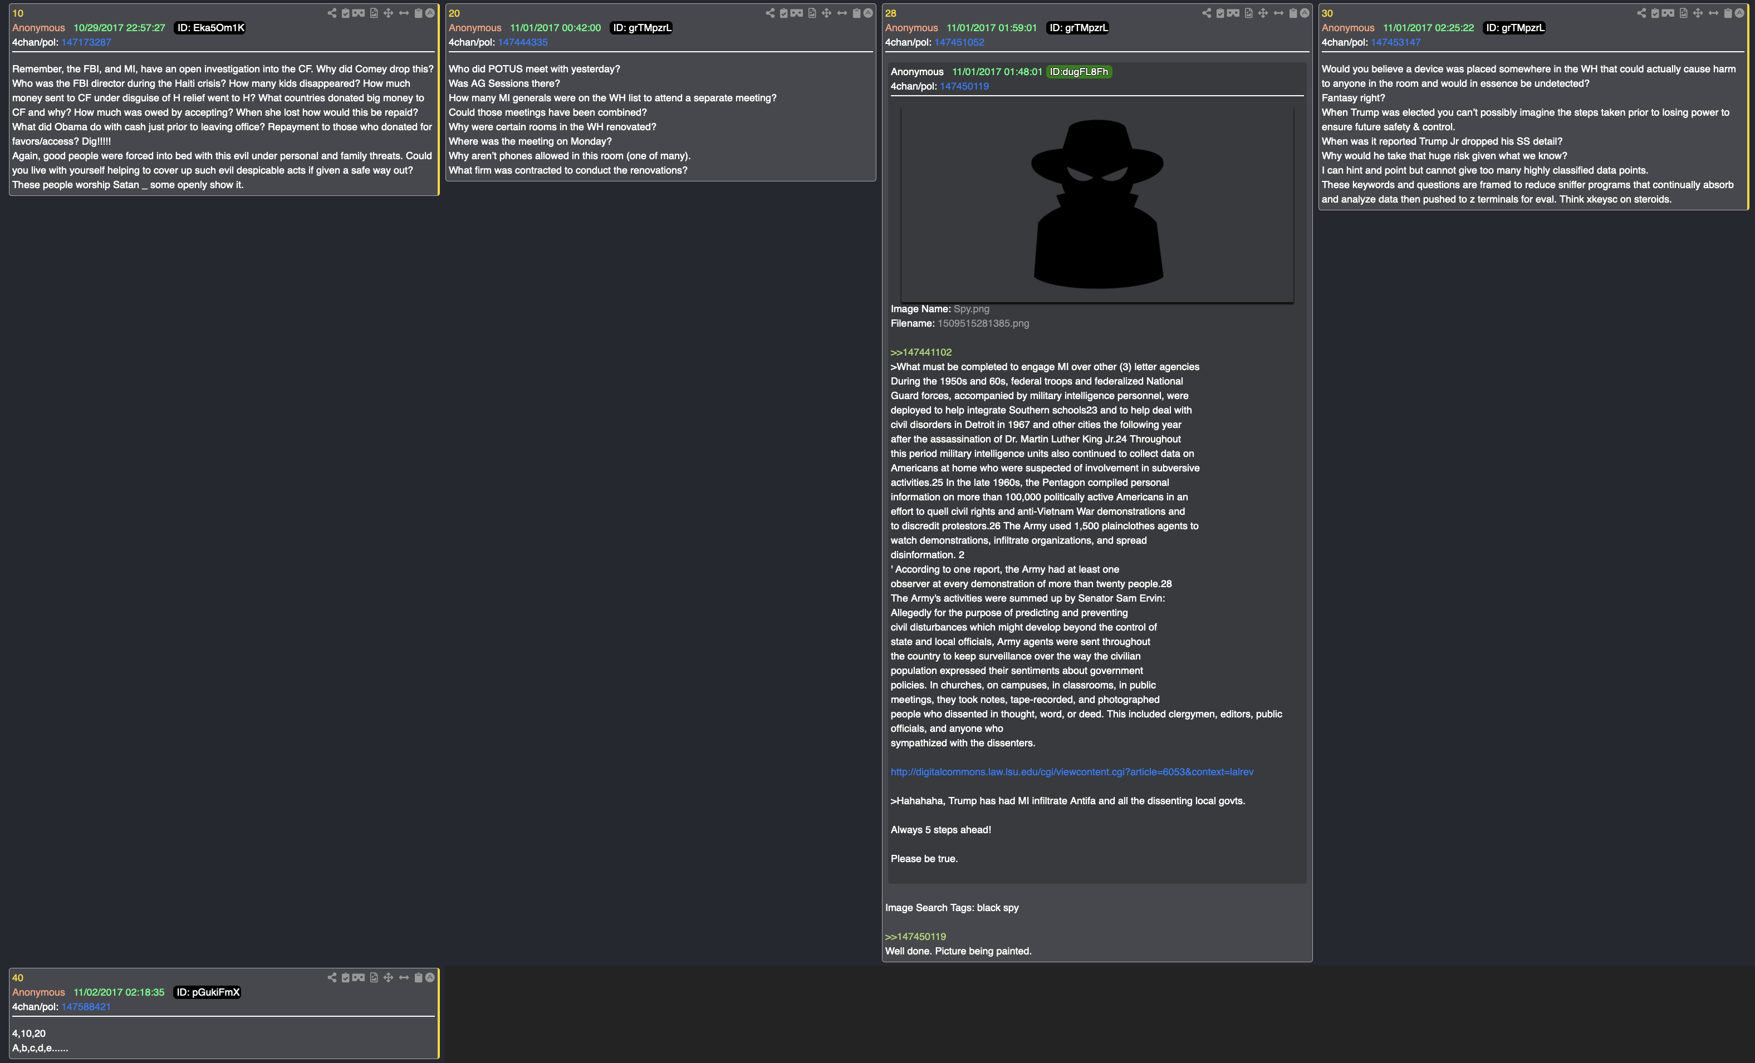Follow the >>147450119 reply reference
Viewport: 1755px width, 1063px height.
[916, 937]
